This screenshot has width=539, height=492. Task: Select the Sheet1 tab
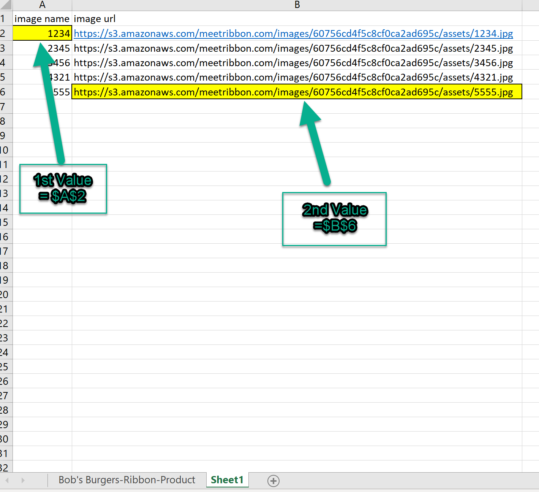pyautogui.click(x=227, y=480)
